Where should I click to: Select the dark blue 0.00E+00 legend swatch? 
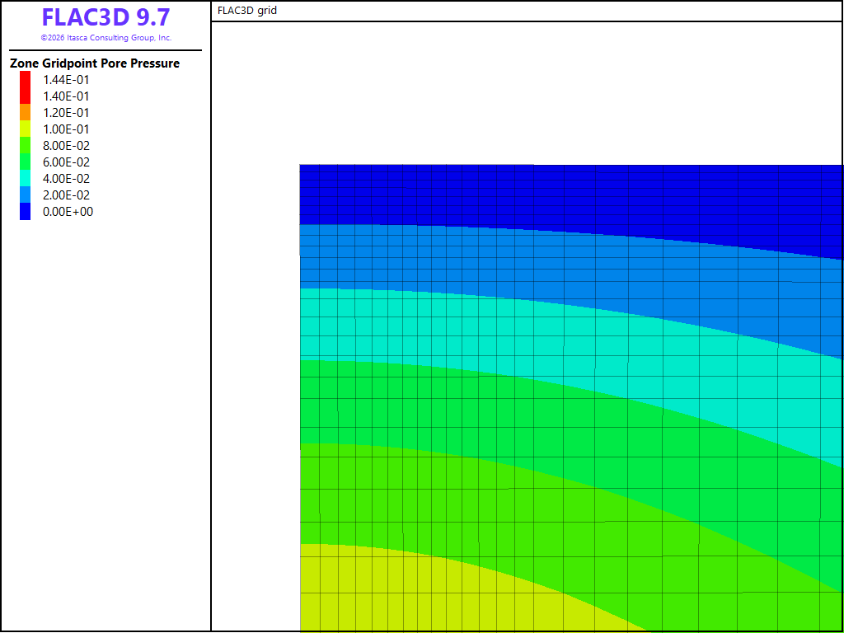tap(26, 212)
